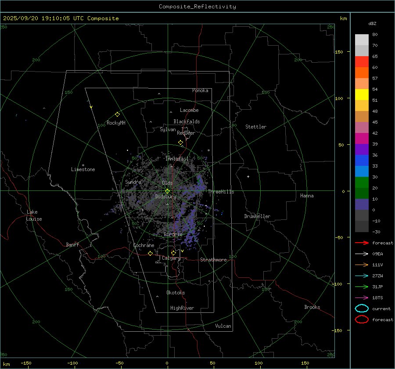This screenshot has width=395, height=369.
Task: Click the cyan current ellipse icon
Action: (362, 308)
